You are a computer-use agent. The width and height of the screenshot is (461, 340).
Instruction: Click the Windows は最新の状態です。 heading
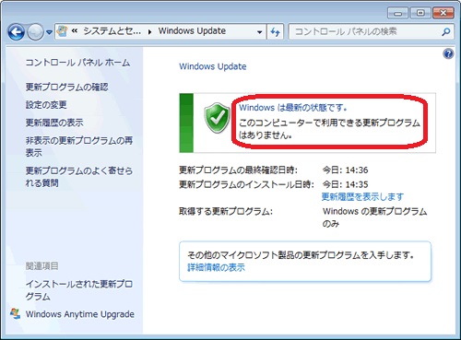point(293,108)
